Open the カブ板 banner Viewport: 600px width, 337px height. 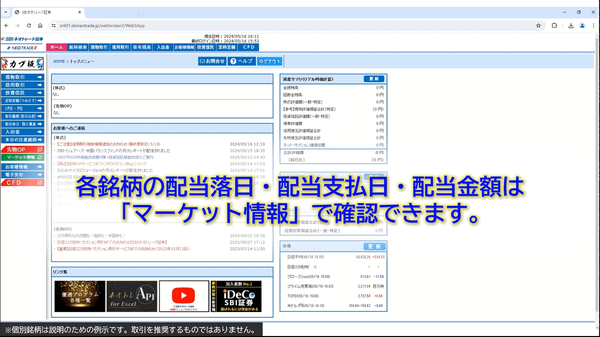[x=22, y=63]
